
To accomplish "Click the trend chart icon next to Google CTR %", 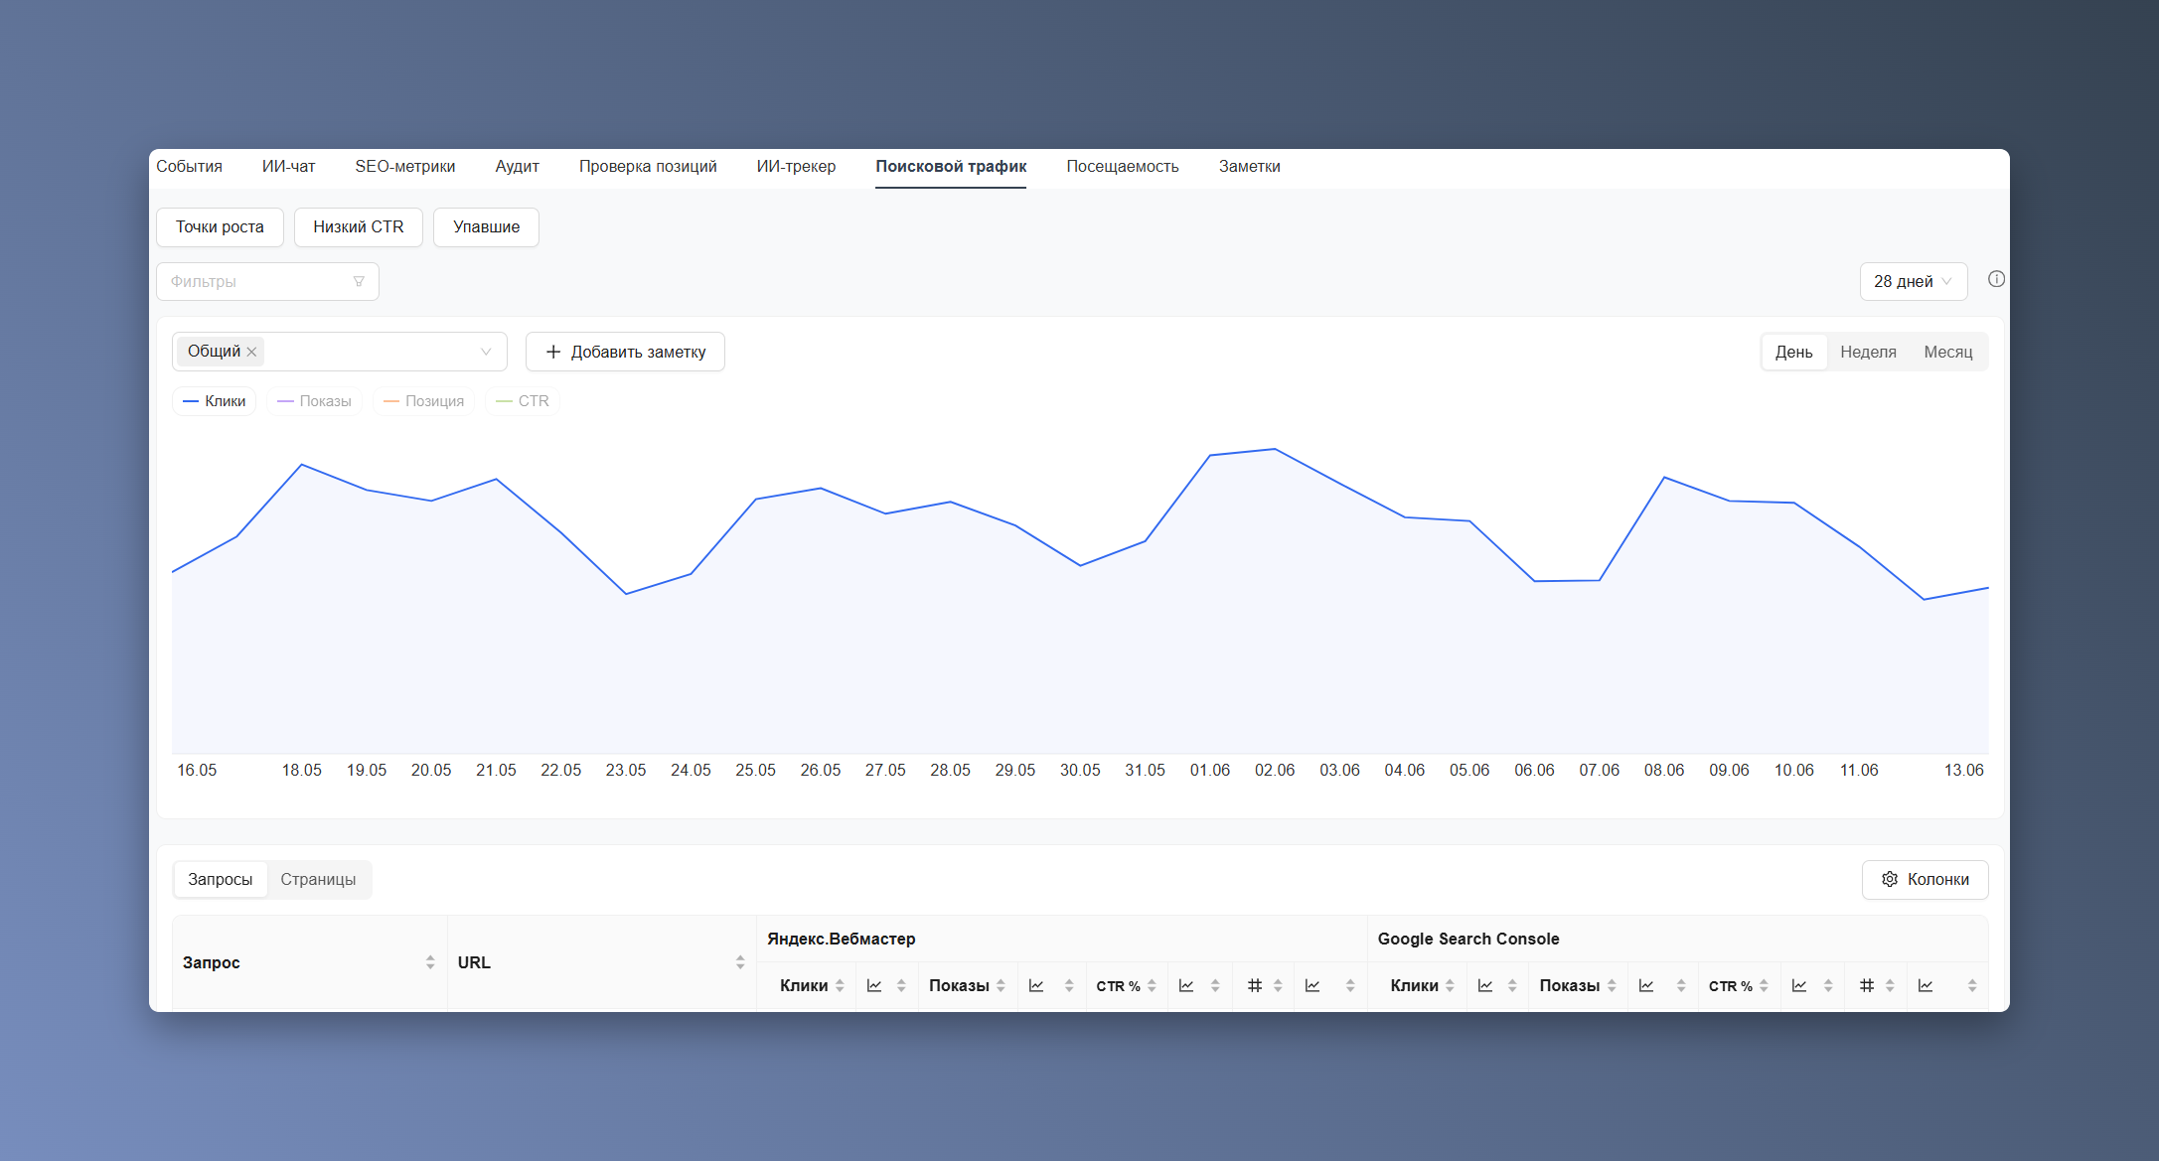I will tap(1799, 985).
